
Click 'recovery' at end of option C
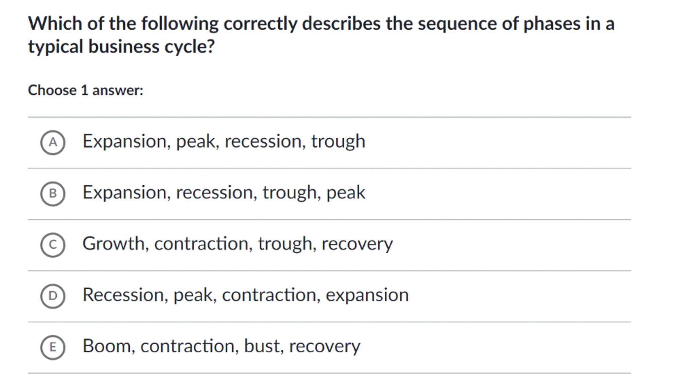[357, 244]
